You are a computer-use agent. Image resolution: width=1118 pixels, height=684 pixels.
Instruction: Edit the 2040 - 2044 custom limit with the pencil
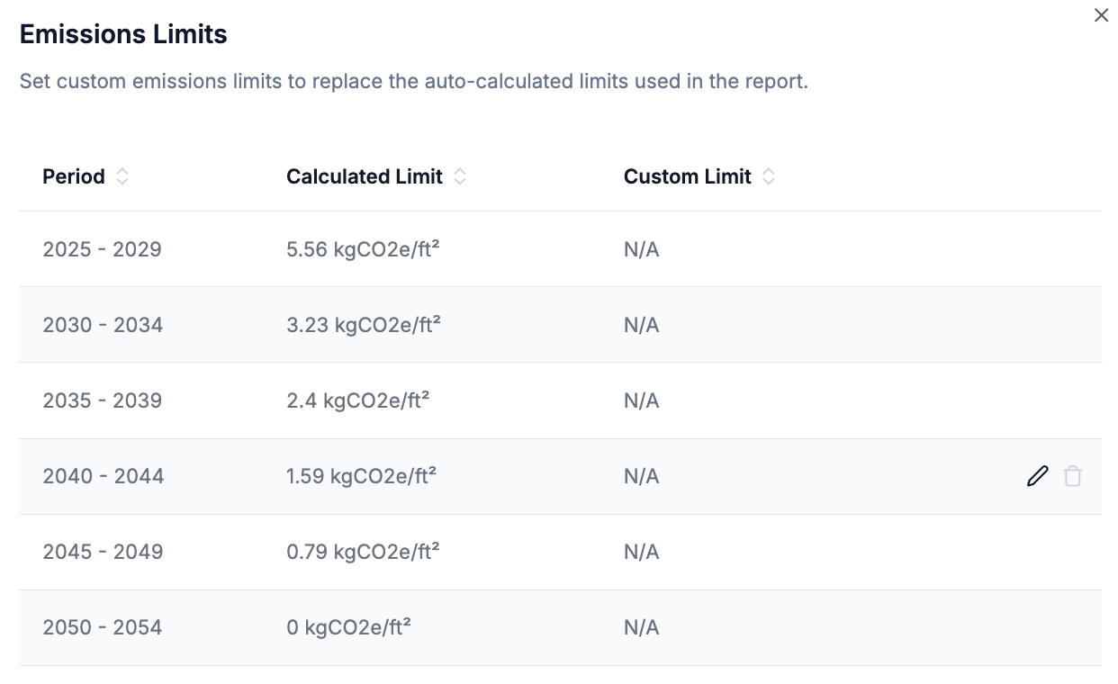1038,476
